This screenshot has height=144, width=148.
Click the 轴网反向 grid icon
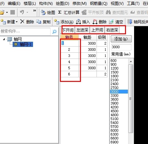pyautogui.click(x=130, y=22)
